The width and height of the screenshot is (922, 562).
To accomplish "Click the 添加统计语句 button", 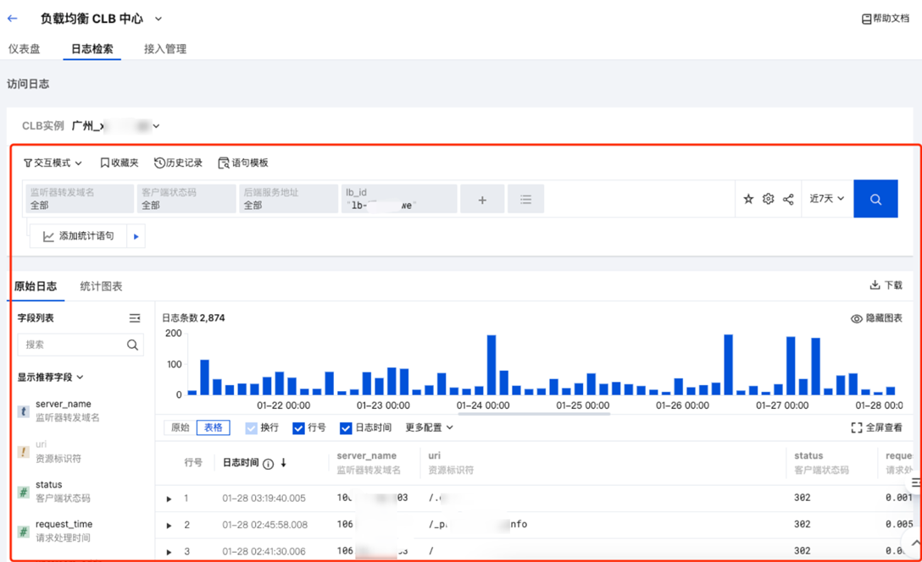I will coord(78,236).
